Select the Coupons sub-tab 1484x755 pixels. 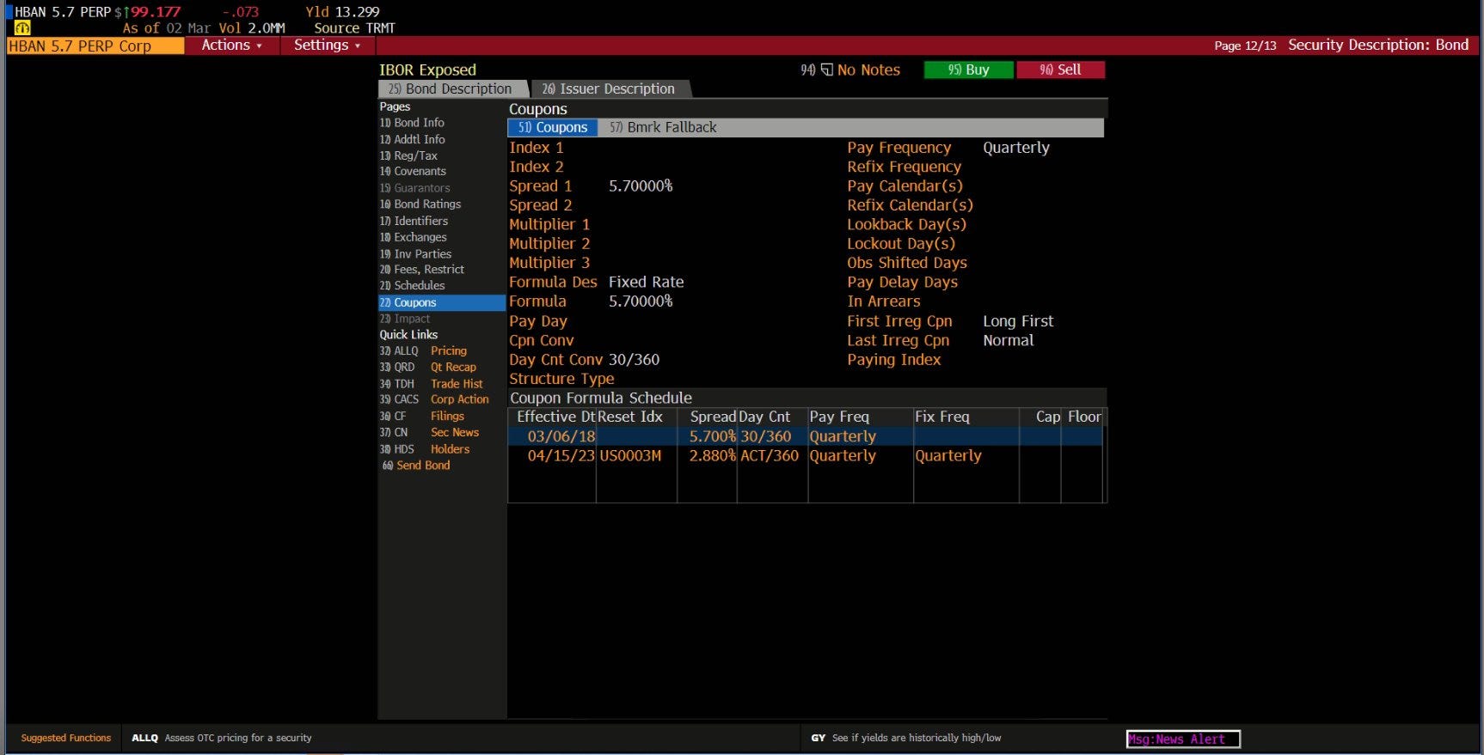553,127
